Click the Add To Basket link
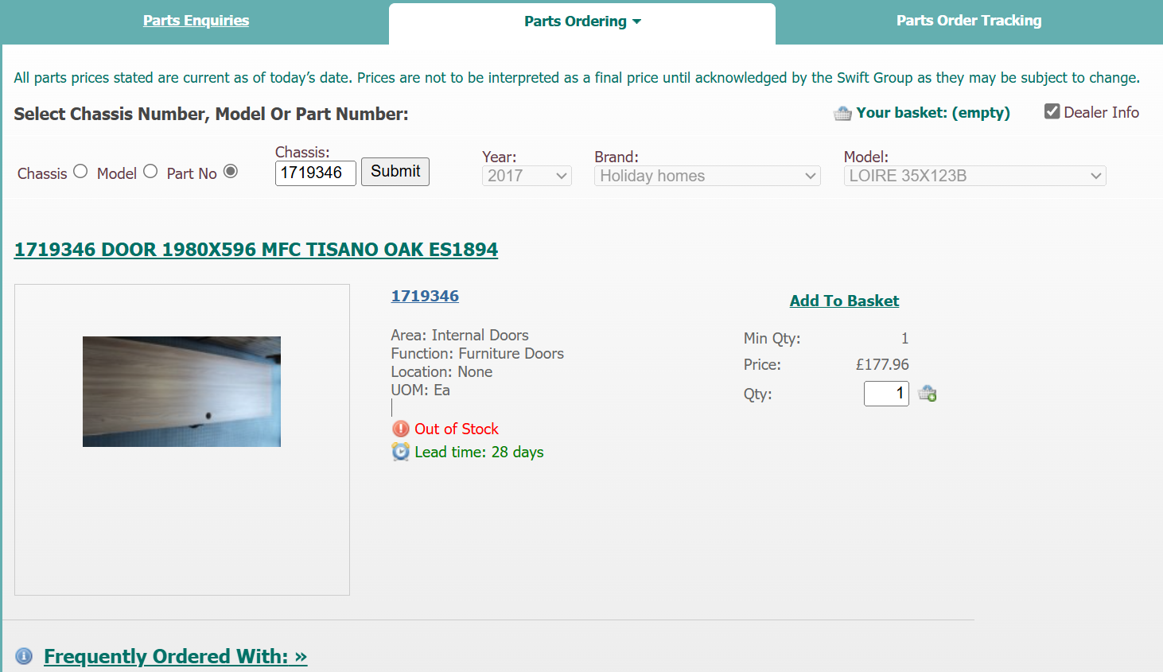 point(844,301)
